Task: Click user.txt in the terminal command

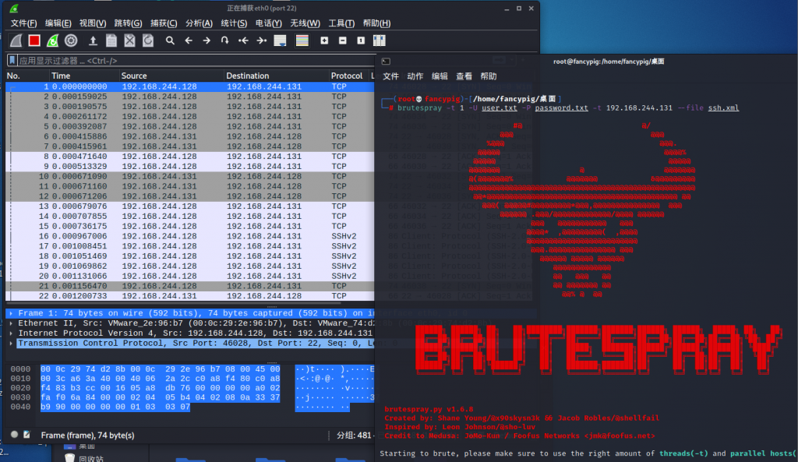Action: point(500,108)
